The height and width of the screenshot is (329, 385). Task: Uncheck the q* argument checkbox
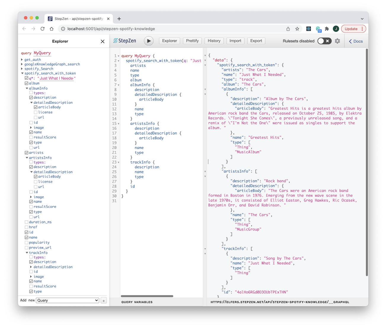(26, 78)
